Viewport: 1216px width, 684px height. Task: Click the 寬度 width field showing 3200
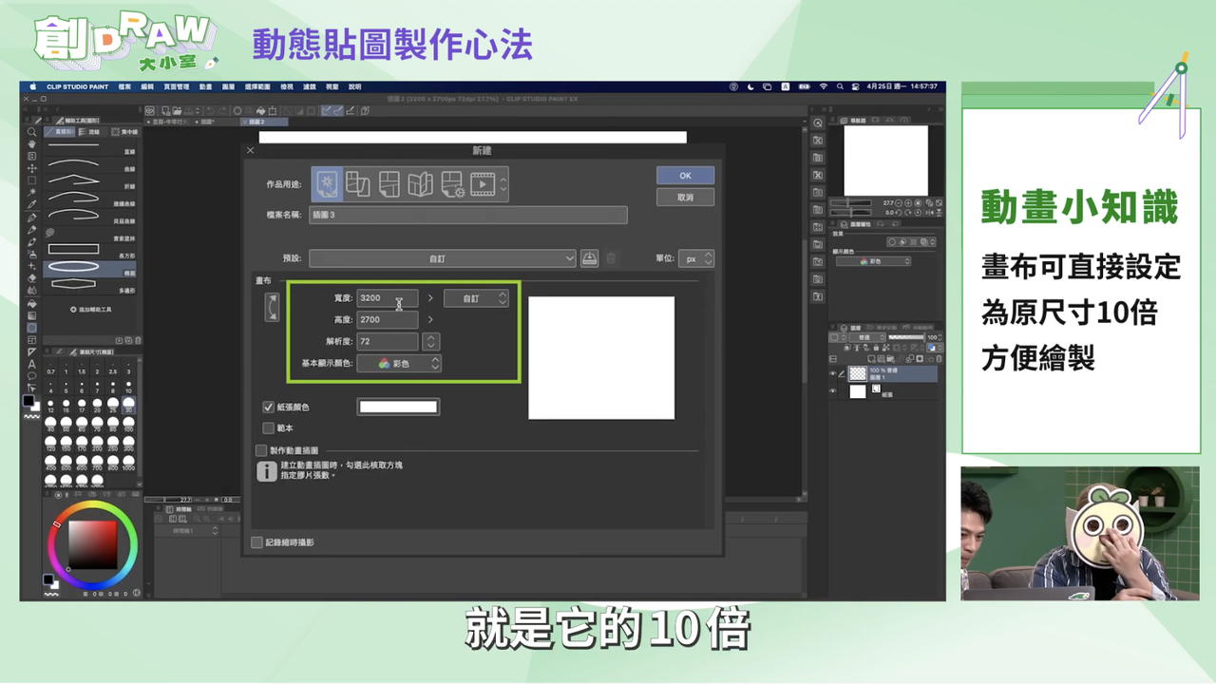(x=388, y=298)
